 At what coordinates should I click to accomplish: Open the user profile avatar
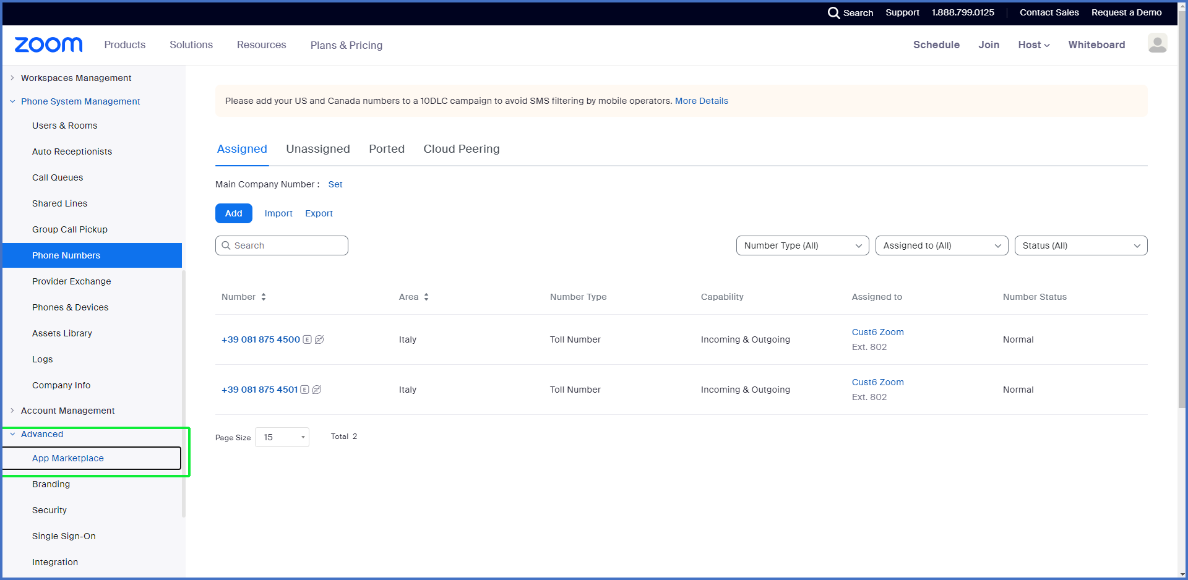pyautogui.click(x=1157, y=43)
